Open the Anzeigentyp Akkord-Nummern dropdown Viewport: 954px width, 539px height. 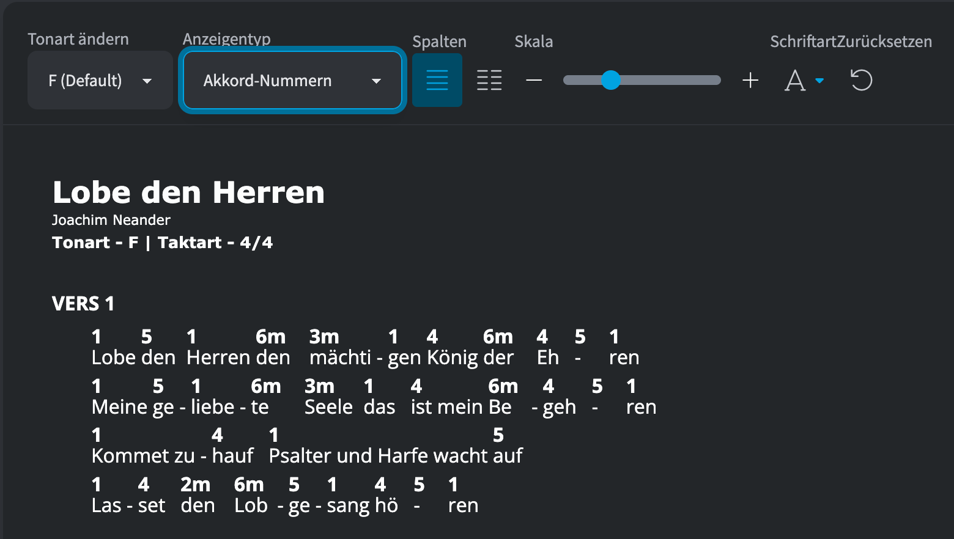coord(292,80)
